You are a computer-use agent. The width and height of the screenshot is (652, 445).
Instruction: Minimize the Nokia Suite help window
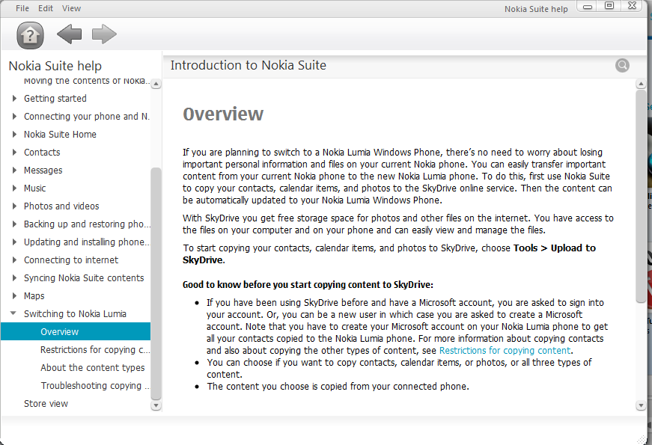pos(587,7)
